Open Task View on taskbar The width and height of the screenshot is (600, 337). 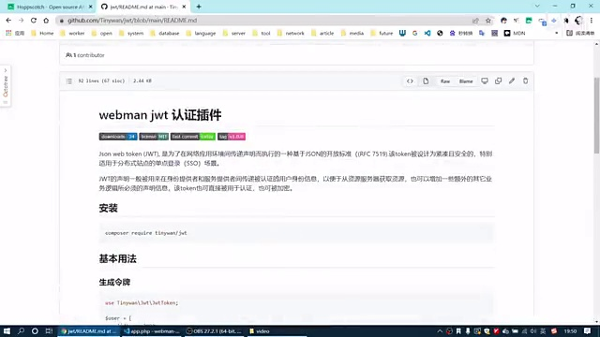[49, 331]
